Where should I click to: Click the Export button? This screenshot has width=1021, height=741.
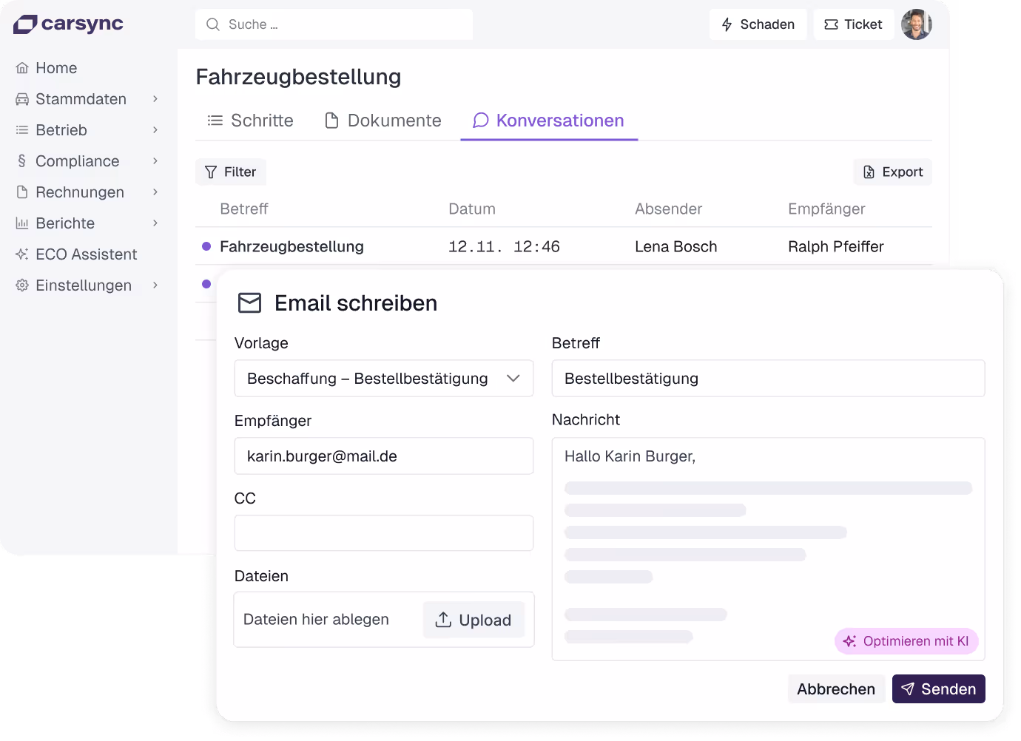click(893, 172)
